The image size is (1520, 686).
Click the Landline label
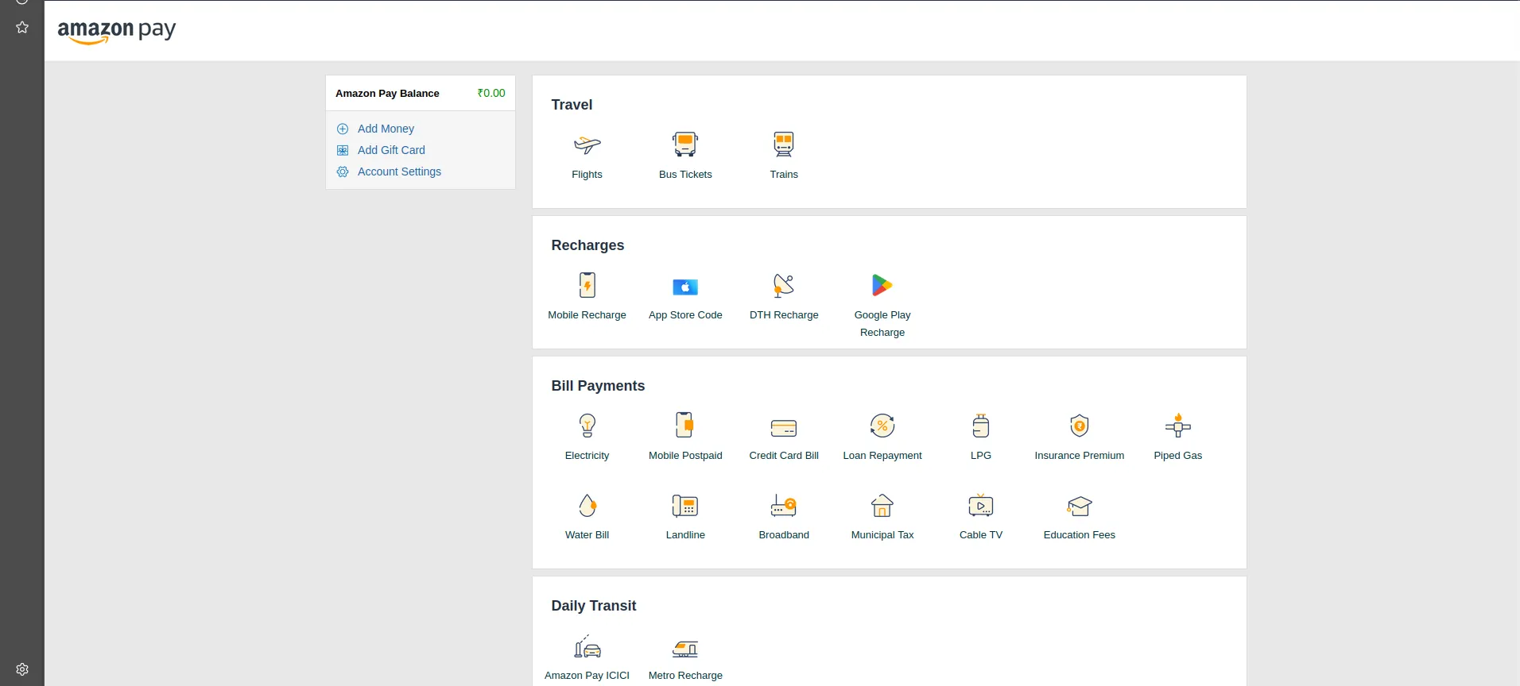tap(685, 535)
